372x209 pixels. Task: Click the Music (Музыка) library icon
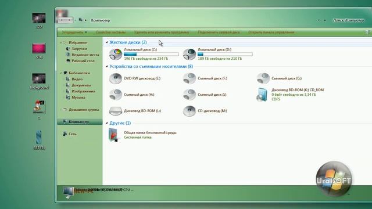[68, 98]
